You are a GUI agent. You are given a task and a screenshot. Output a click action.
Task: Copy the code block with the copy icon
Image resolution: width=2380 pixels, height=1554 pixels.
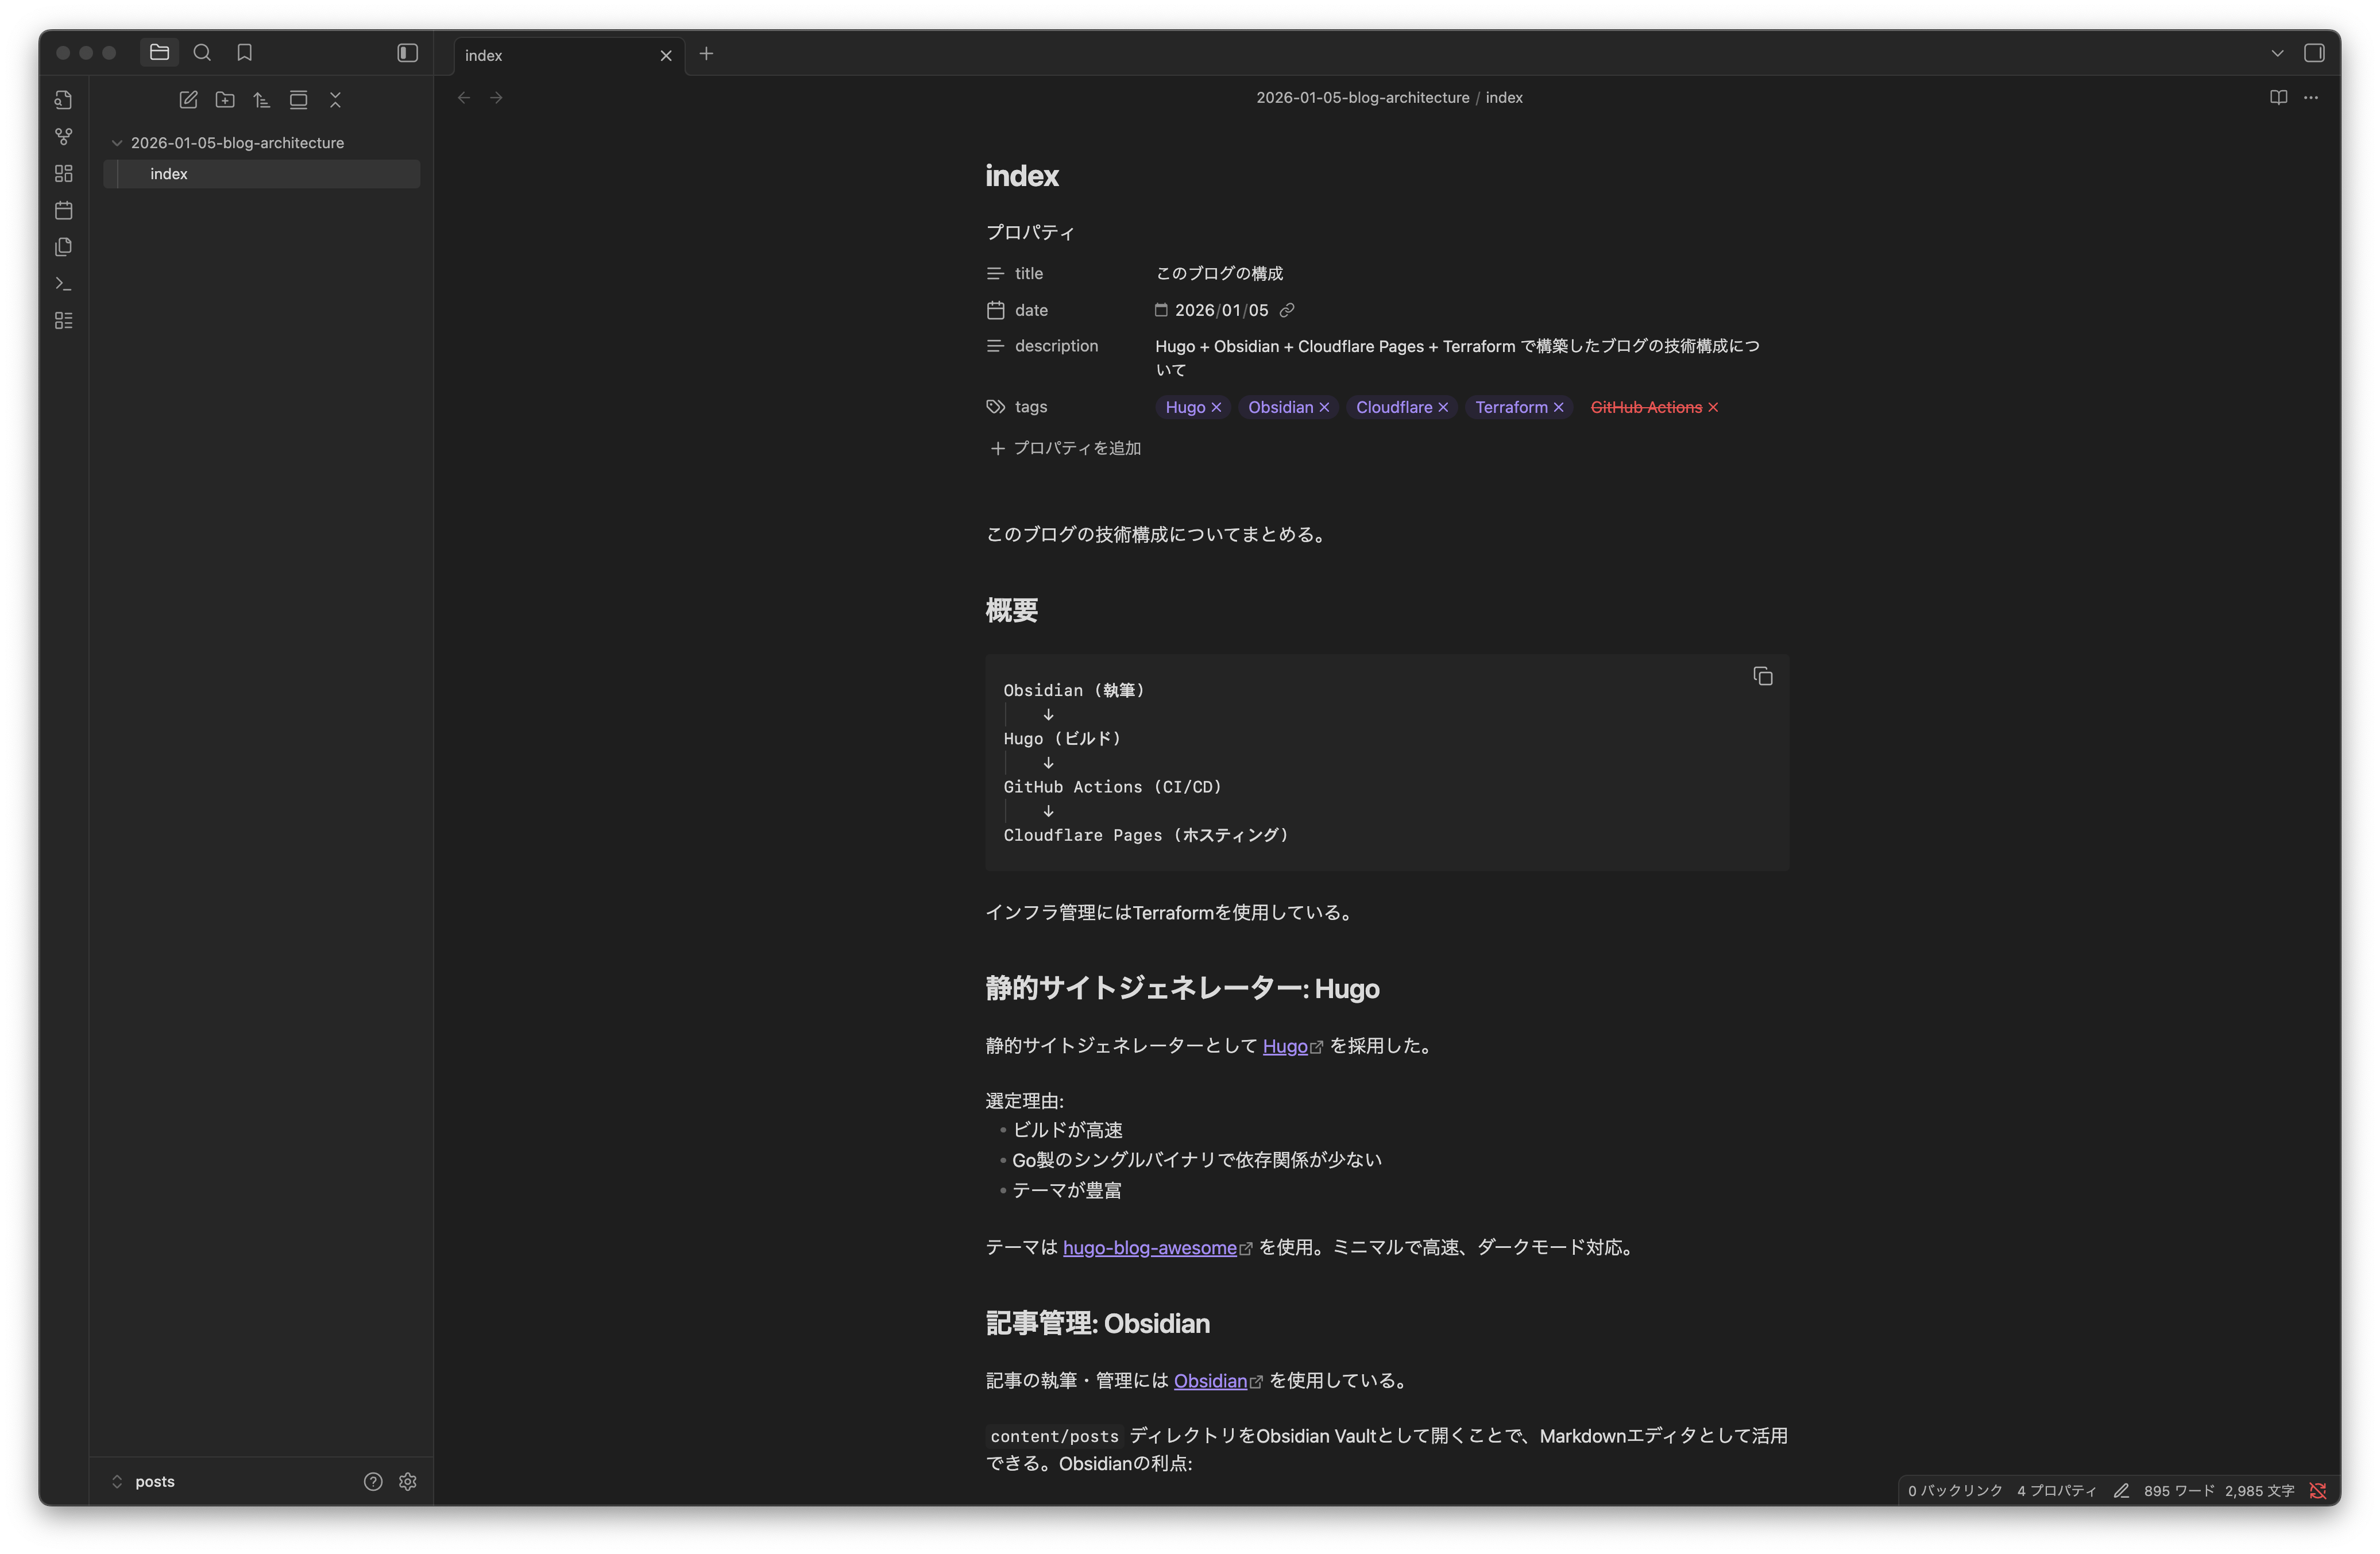(x=1763, y=676)
